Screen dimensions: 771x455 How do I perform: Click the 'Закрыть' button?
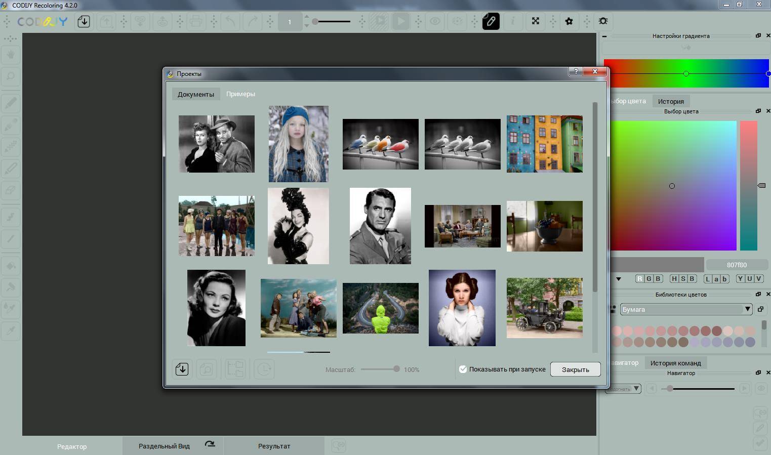click(x=576, y=369)
